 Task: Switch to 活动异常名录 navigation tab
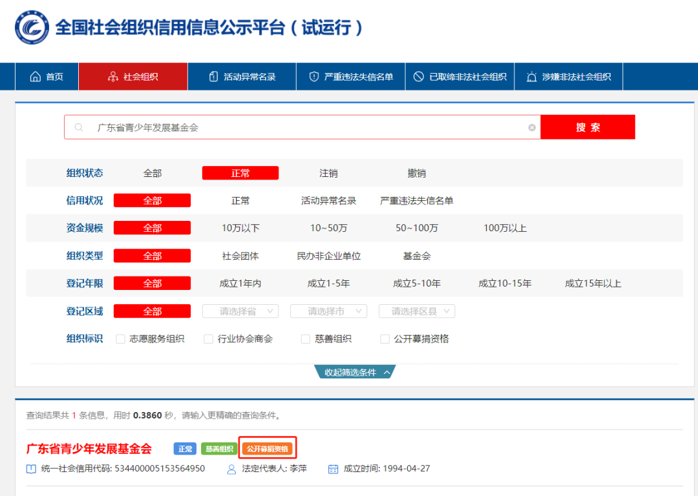(x=249, y=77)
